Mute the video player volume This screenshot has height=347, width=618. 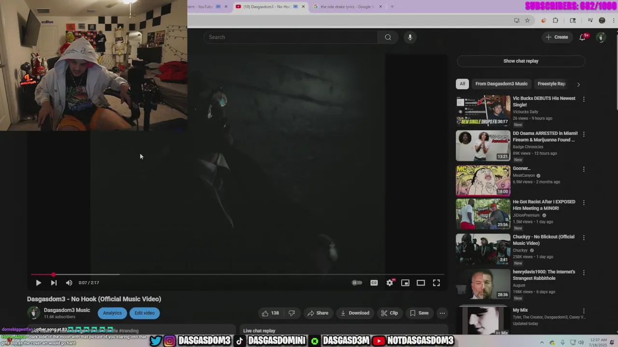(x=69, y=283)
